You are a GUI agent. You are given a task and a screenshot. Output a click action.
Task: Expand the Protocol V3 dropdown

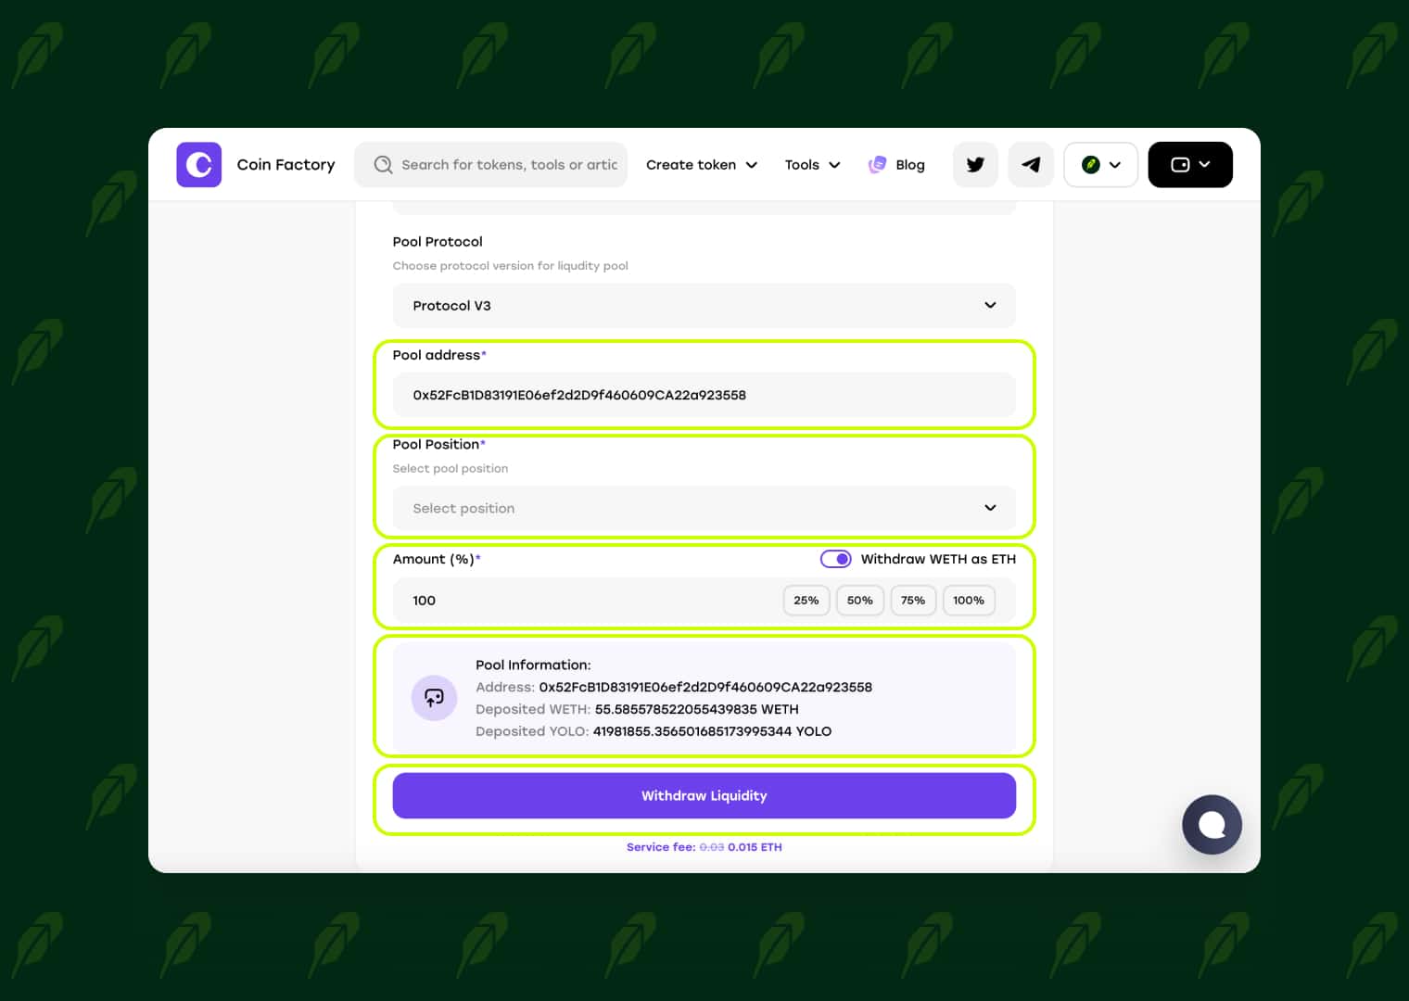[704, 306]
